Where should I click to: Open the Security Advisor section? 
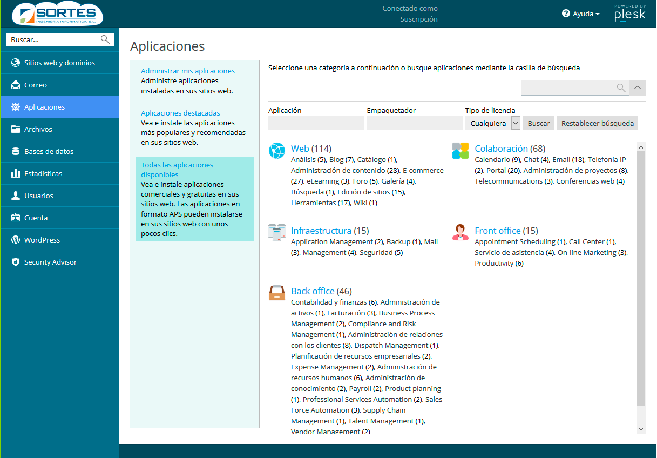(x=59, y=262)
